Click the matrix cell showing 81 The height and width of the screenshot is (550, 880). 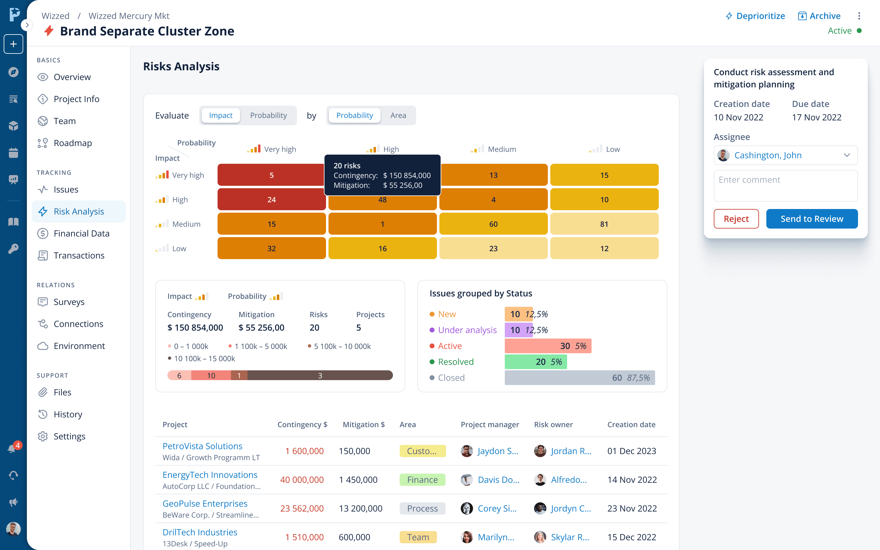(604, 224)
